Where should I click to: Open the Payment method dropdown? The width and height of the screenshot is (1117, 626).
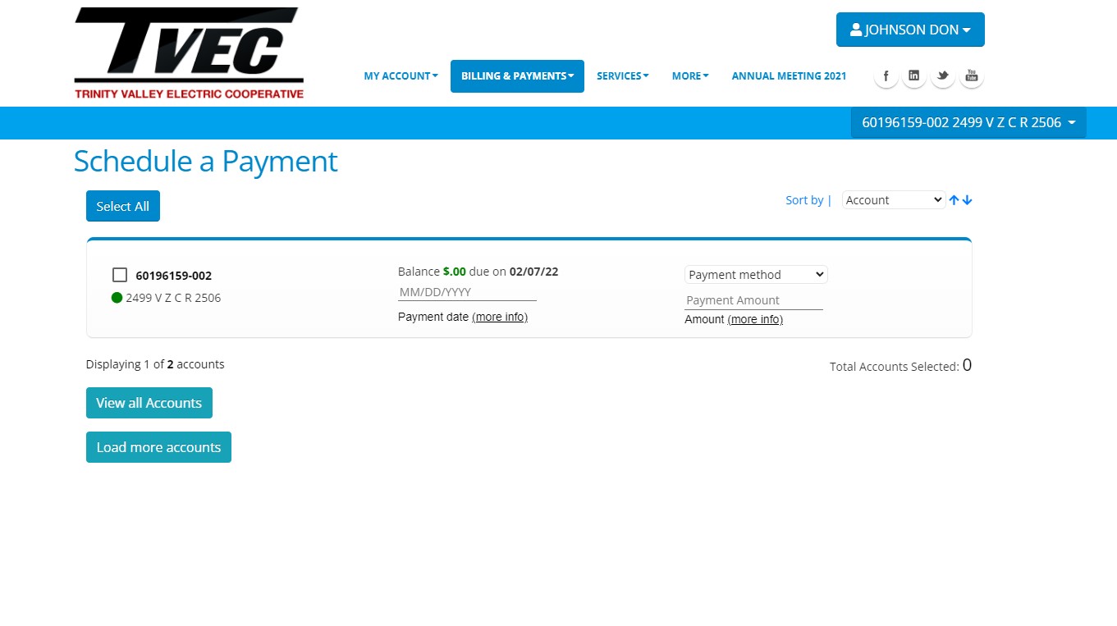(755, 275)
